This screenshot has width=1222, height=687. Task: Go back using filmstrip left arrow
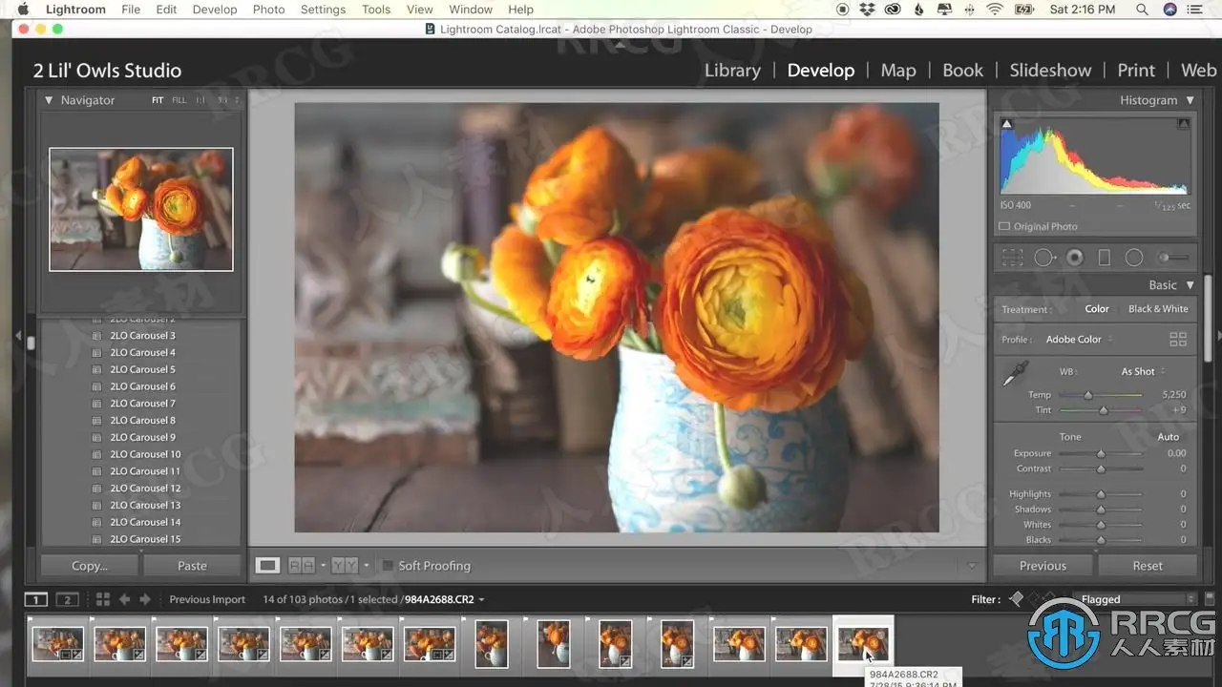click(x=124, y=599)
